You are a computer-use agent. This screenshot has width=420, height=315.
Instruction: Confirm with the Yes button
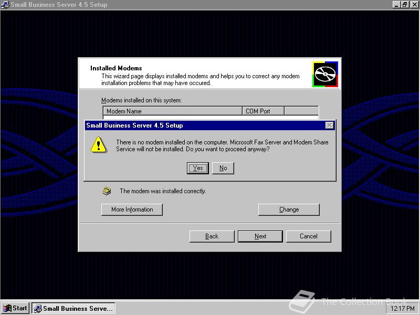point(198,168)
